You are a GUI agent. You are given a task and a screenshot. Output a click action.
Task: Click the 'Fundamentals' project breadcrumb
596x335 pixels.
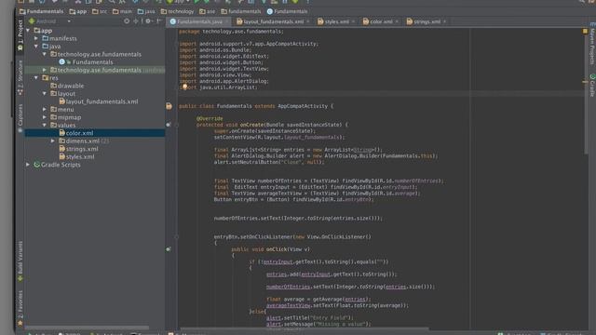point(41,11)
